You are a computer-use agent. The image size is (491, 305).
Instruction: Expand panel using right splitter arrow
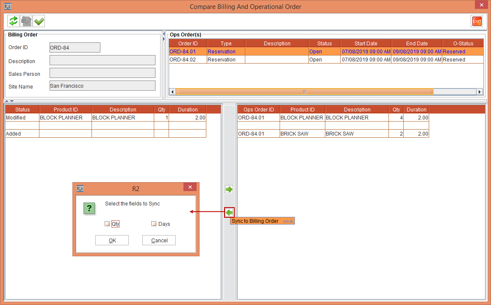164,39
